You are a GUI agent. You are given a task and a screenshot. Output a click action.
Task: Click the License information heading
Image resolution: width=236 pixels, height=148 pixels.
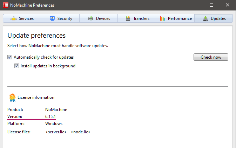pyautogui.click(x=36, y=97)
